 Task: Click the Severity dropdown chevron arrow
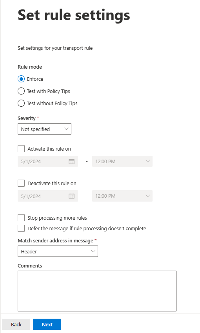pos(66,129)
